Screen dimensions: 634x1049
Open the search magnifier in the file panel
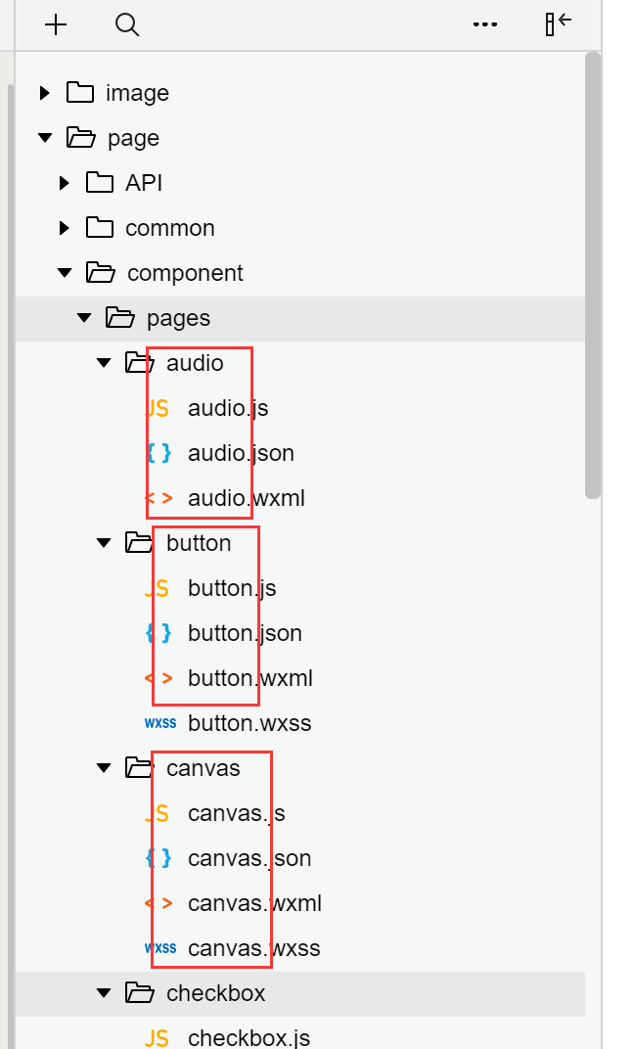(127, 24)
